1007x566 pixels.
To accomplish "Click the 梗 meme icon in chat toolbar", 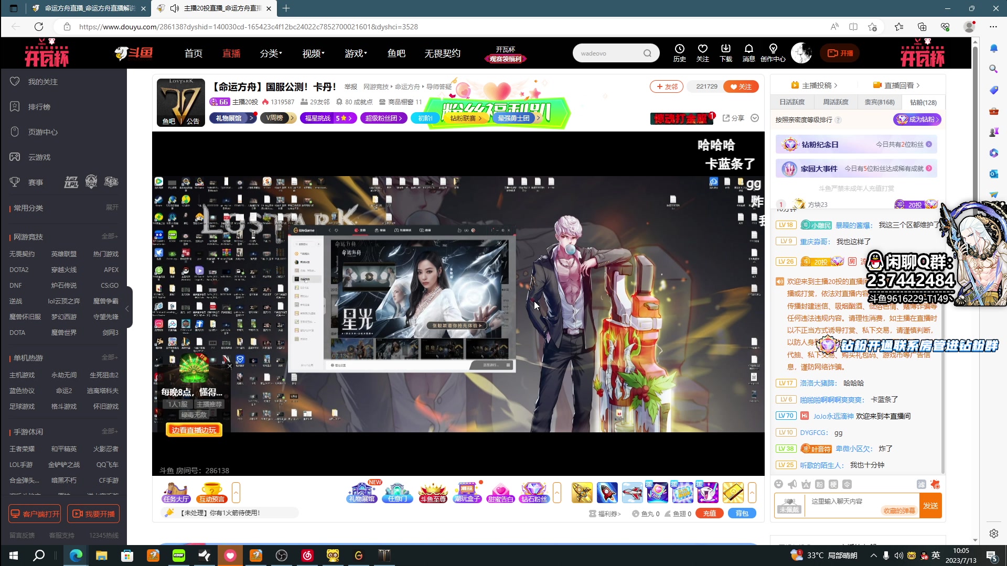I will (x=833, y=484).
